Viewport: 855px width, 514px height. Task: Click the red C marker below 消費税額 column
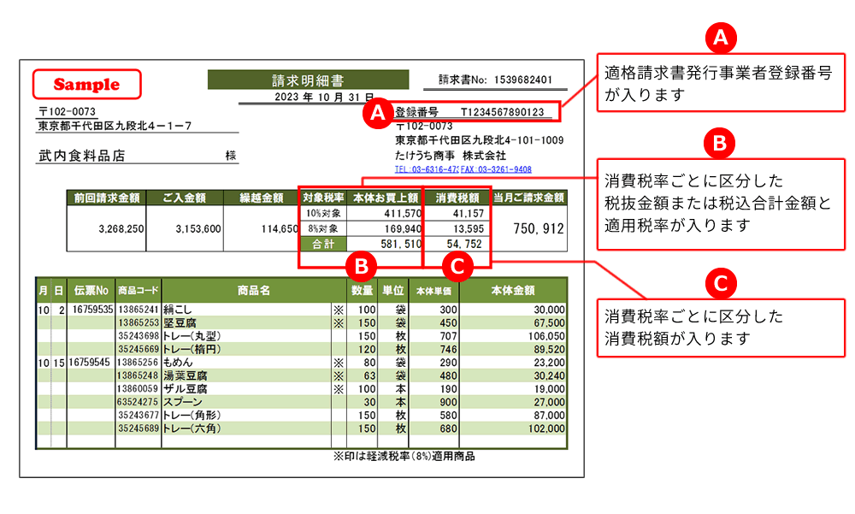[457, 267]
